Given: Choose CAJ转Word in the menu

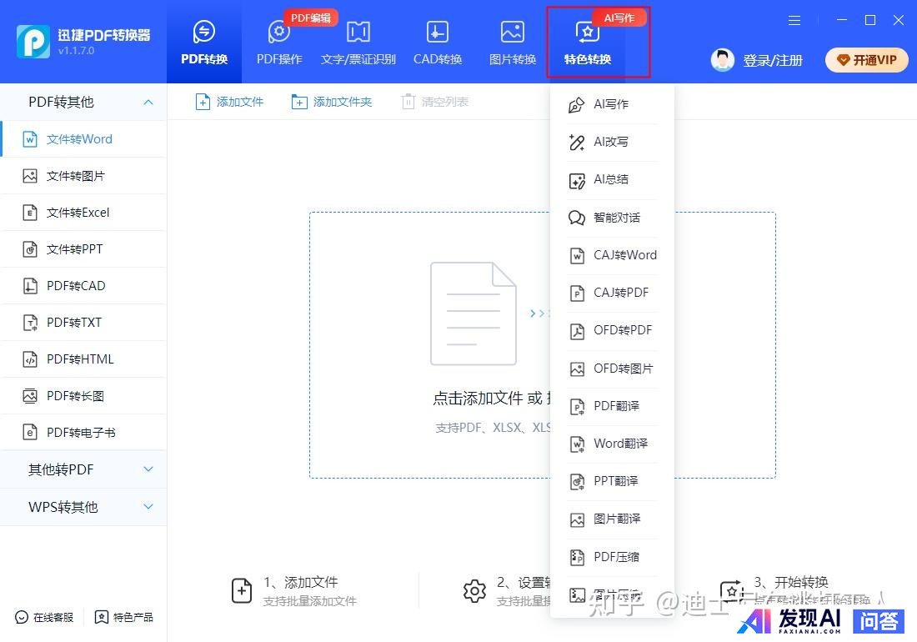Looking at the screenshot, I should pyautogui.click(x=624, y=255).
